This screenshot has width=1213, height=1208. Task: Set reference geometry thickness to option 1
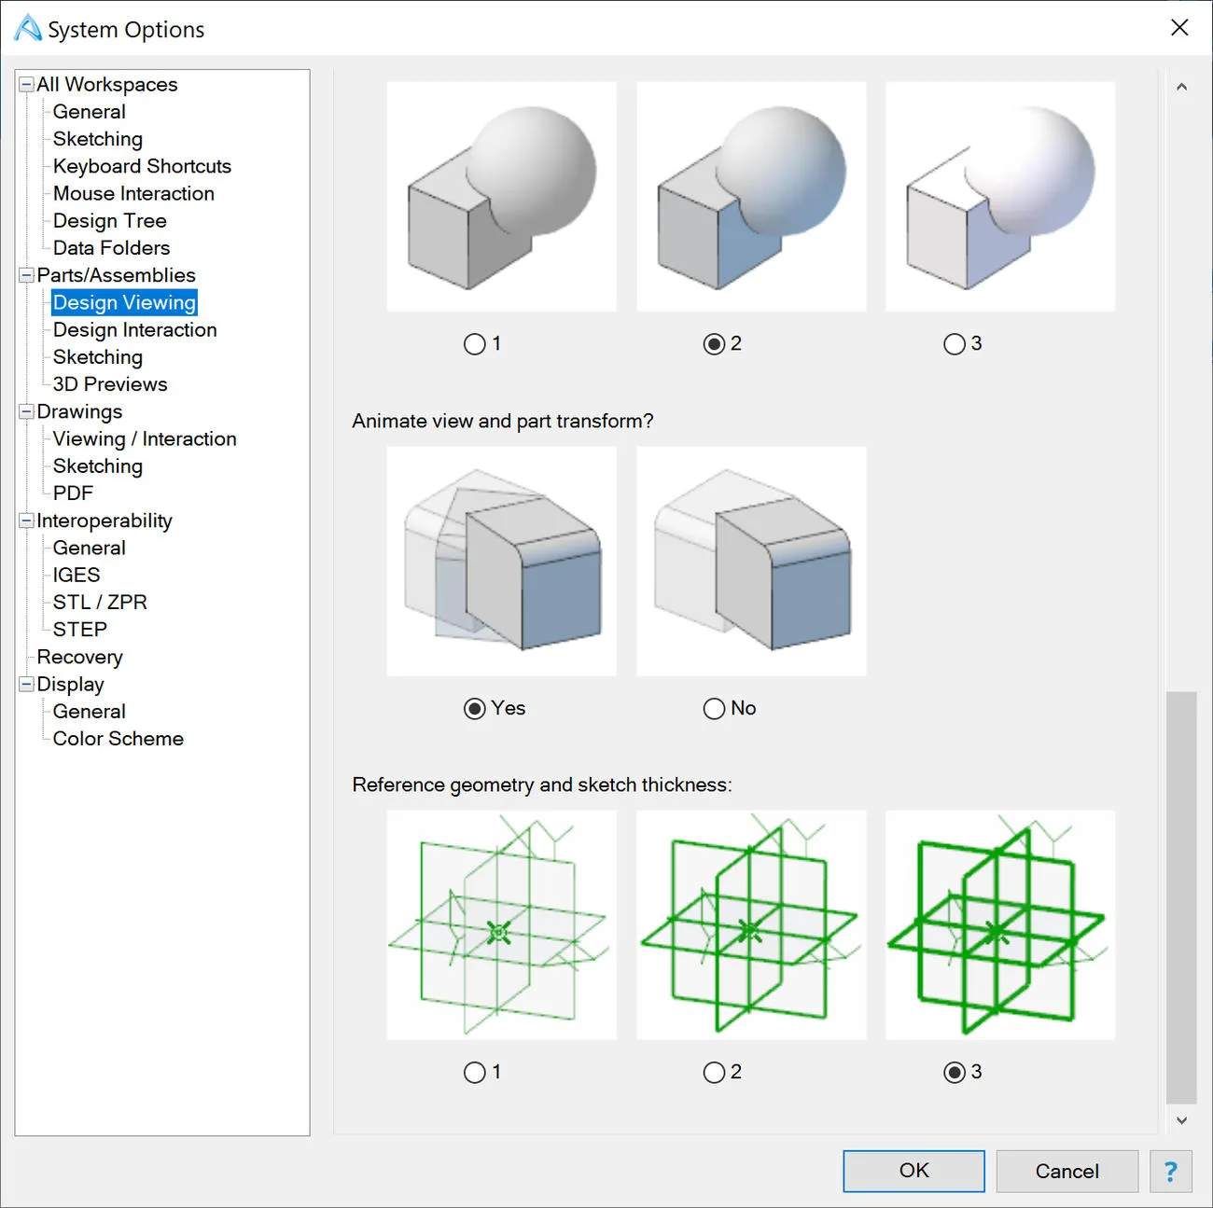pyautogui.click(x=475, y=1073)
